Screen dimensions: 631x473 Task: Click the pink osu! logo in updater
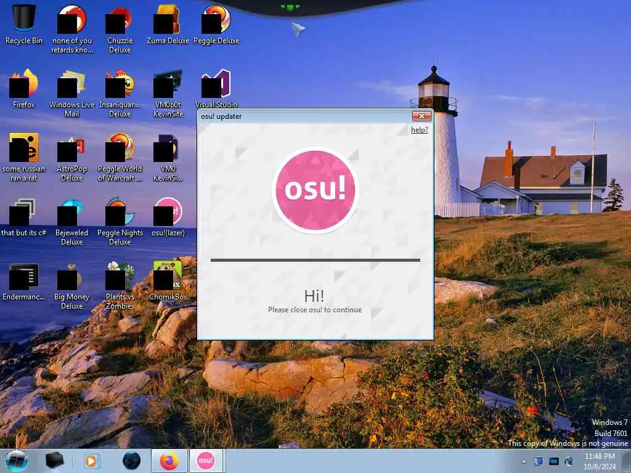315,190
